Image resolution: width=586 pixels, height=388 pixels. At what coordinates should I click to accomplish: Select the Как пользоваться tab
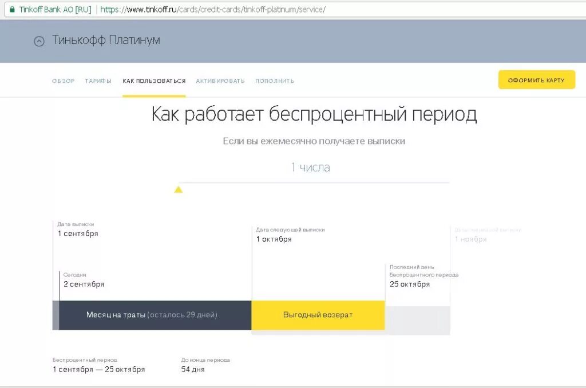[154, 81]
